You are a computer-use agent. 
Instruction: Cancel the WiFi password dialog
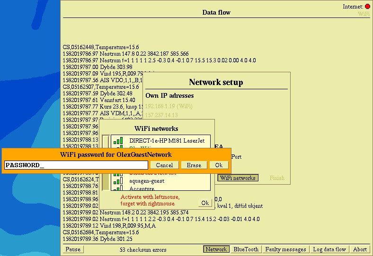click(164, 165)
